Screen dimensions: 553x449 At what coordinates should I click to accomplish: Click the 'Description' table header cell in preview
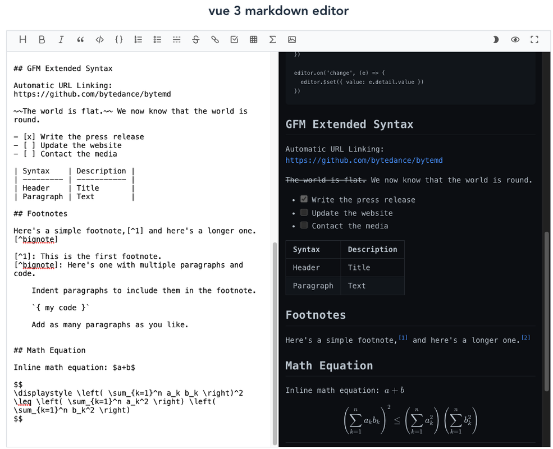[x=372, y=250]
